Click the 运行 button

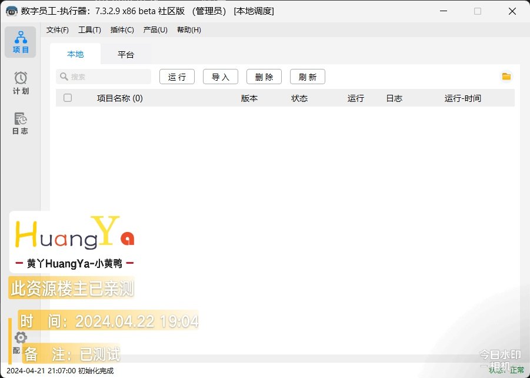(177, 77)
